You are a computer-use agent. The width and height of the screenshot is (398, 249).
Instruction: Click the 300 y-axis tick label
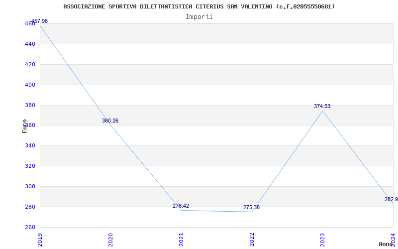pos(30,186)
